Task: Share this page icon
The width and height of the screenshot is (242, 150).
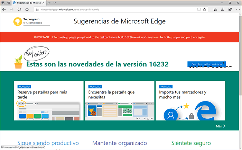Action: tap(230, 10)
